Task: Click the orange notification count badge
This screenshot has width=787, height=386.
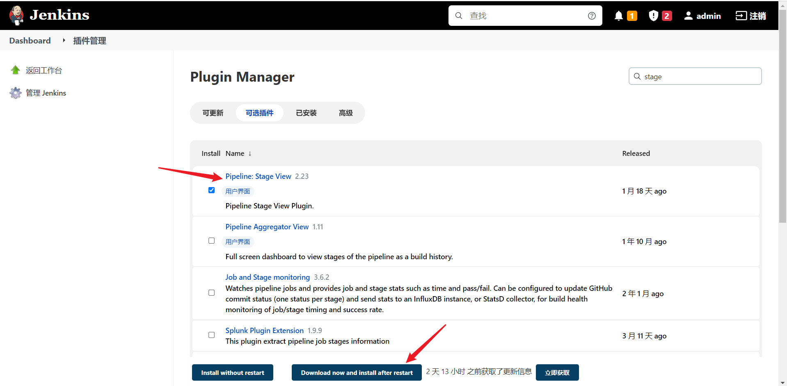Action: (632, 16)
